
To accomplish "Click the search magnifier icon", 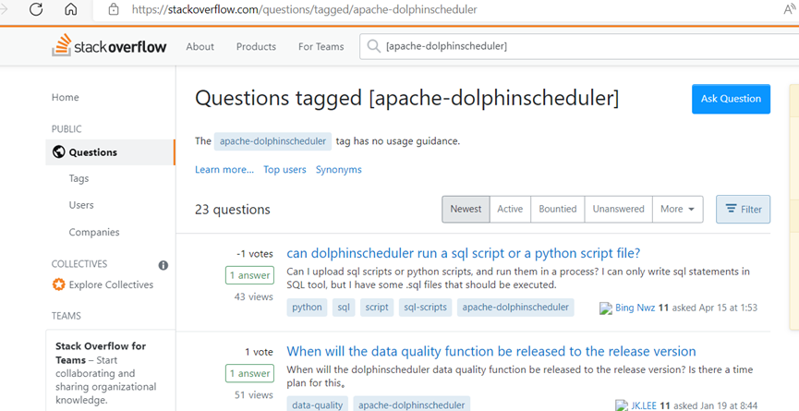I will (373, 46).
